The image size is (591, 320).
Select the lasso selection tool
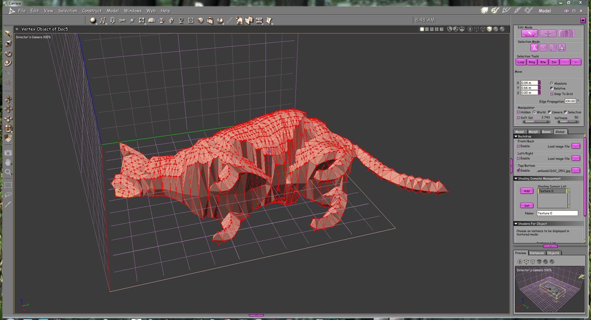8,195
